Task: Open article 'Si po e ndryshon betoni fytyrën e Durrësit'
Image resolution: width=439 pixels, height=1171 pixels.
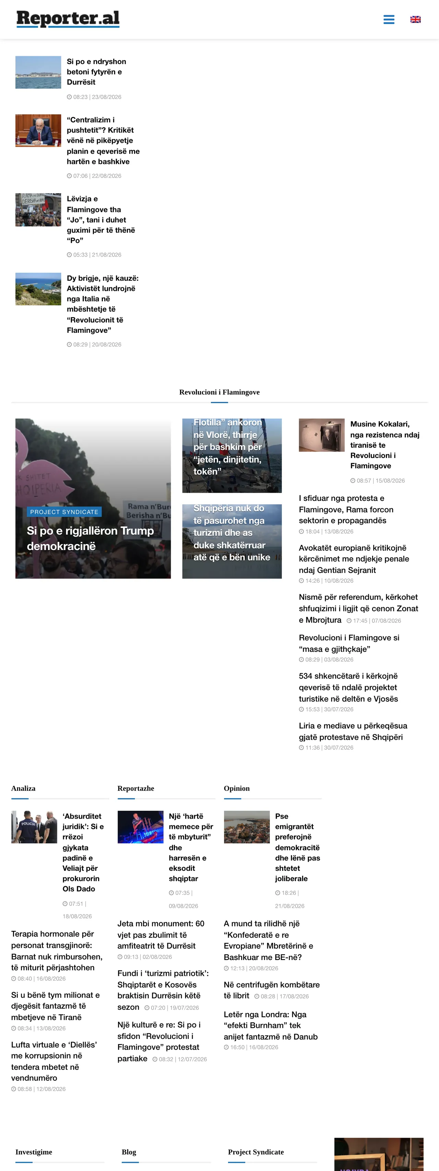Action: (96, 72)
